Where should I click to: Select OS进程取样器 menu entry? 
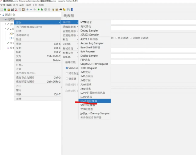(95, 101)
